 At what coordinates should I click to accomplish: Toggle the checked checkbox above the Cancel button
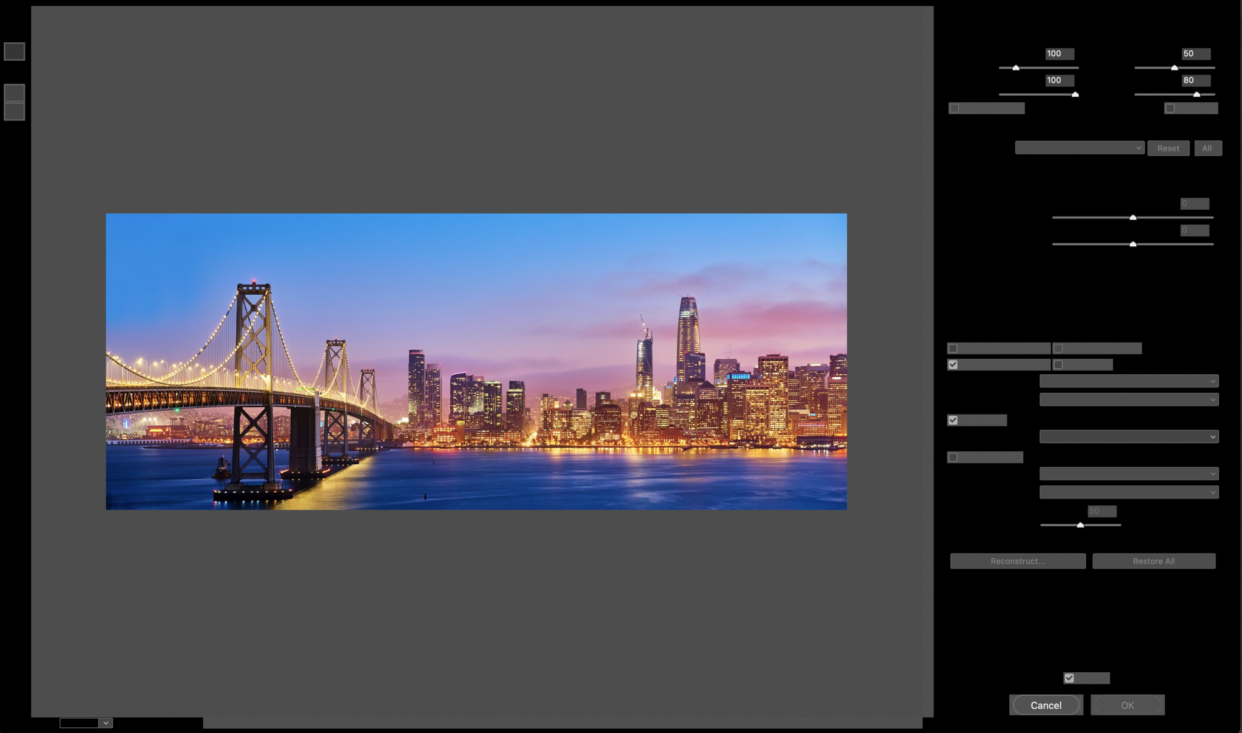(1069, 678)
